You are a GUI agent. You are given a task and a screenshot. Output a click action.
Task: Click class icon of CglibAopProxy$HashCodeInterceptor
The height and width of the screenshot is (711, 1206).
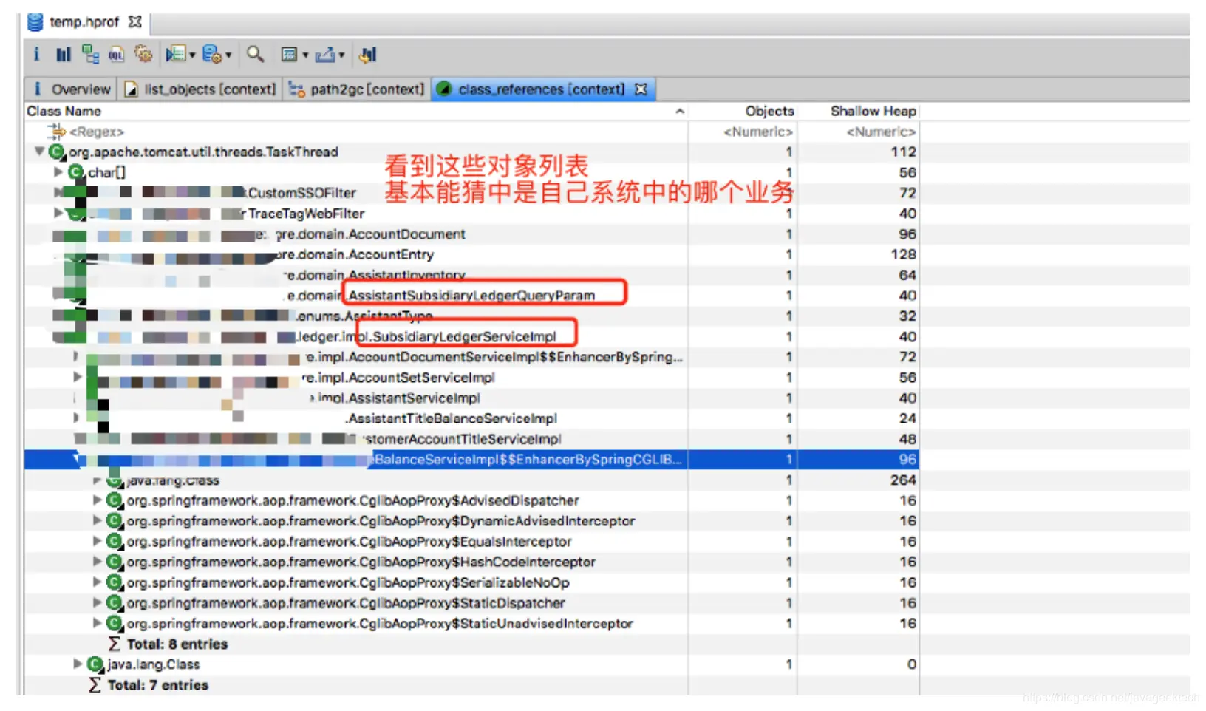114,562
